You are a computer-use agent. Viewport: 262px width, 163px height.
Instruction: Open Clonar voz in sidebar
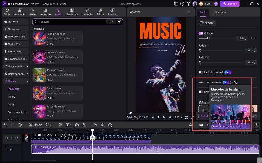16,29
